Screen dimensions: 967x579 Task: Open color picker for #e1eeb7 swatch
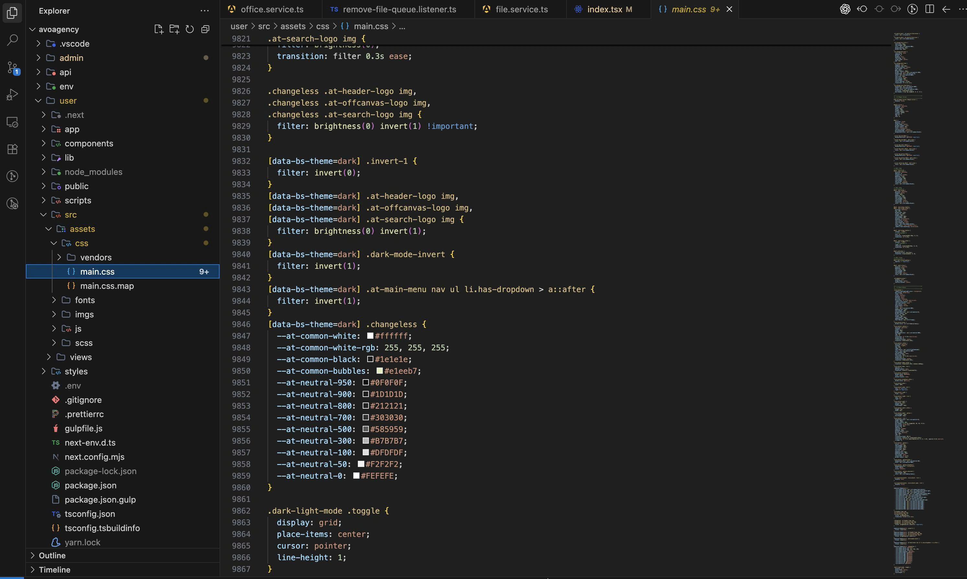click(380, 371)
